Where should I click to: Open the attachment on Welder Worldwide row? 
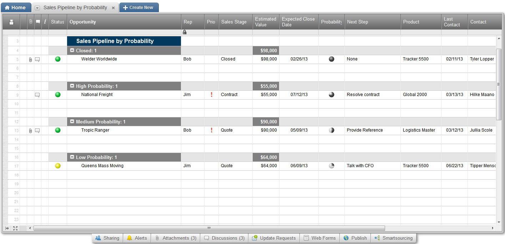[30, 59]
